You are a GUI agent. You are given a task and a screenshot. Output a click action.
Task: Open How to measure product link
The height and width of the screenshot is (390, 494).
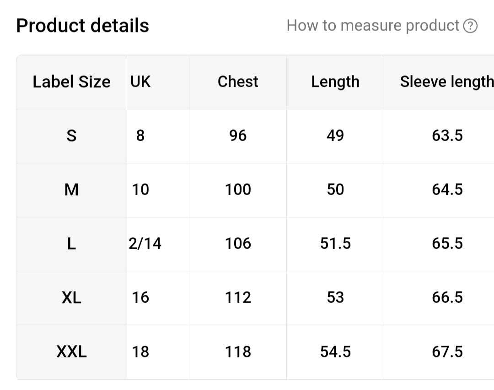373,26
